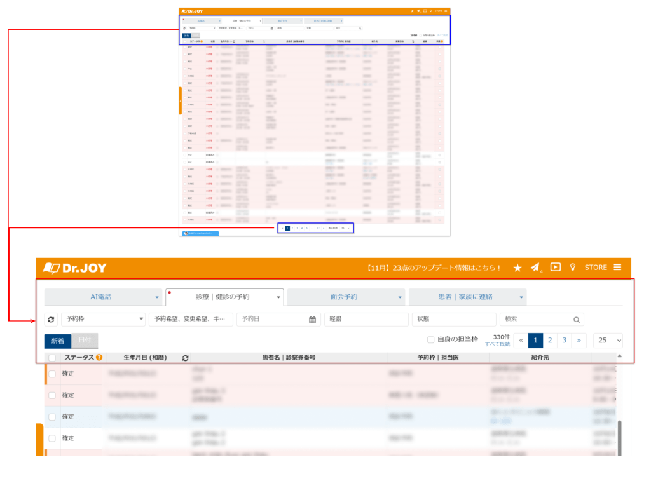Check the first 確定 row checkbox
Image resolution: width=651 pixels, height=488 pixels.
[x=52, y=374]
